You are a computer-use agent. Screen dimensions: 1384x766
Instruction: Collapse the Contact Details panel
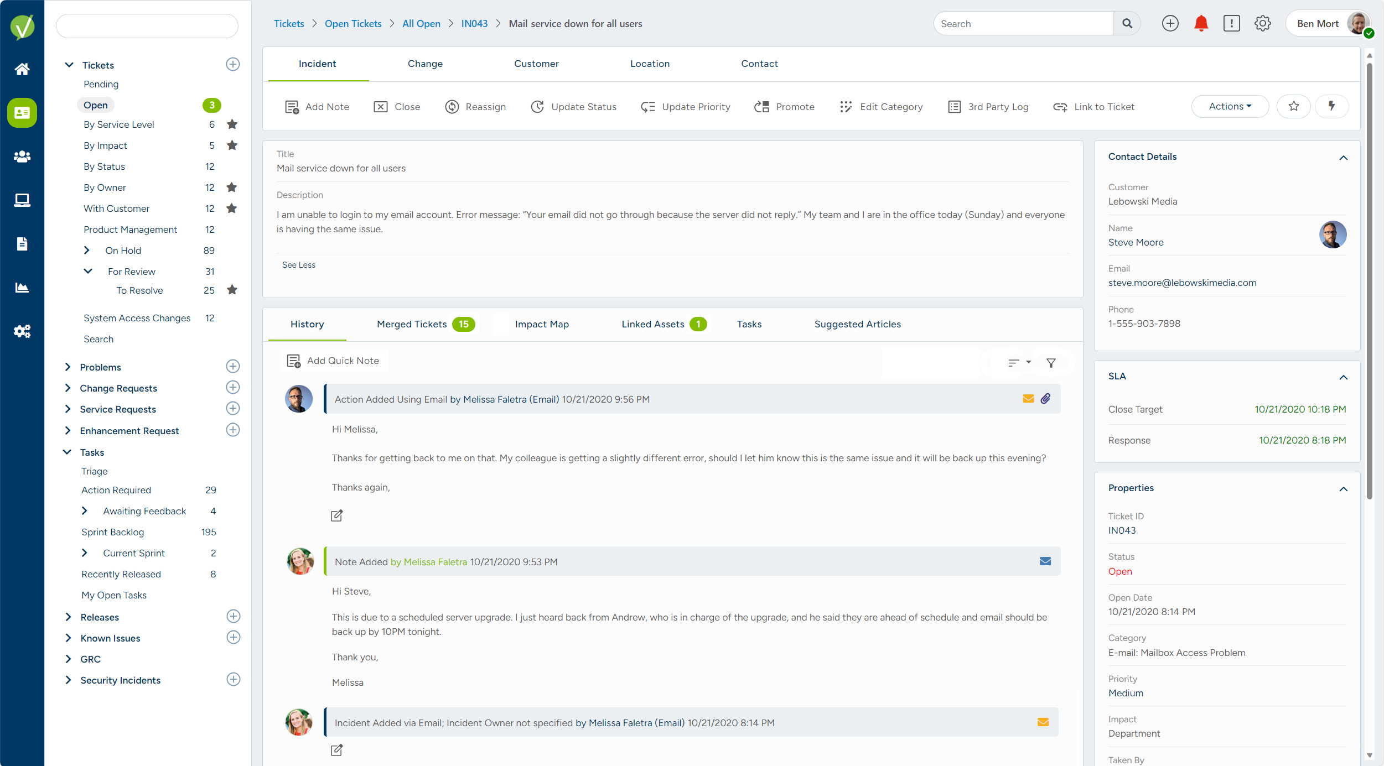coord(1344,158)
